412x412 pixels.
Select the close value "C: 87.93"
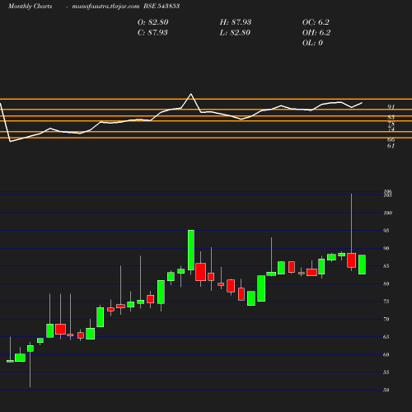click(x=152, y=33)
